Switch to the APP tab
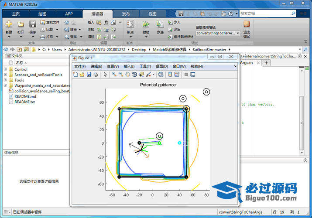 69,14
